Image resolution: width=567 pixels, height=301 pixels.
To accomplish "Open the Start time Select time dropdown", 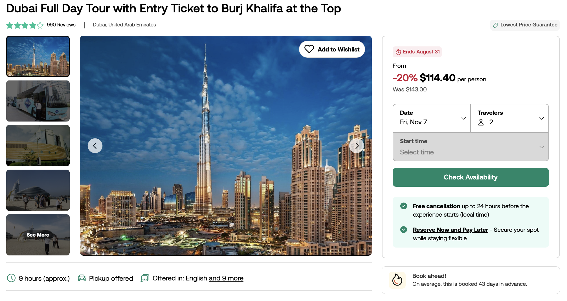I will click(471, 147).
